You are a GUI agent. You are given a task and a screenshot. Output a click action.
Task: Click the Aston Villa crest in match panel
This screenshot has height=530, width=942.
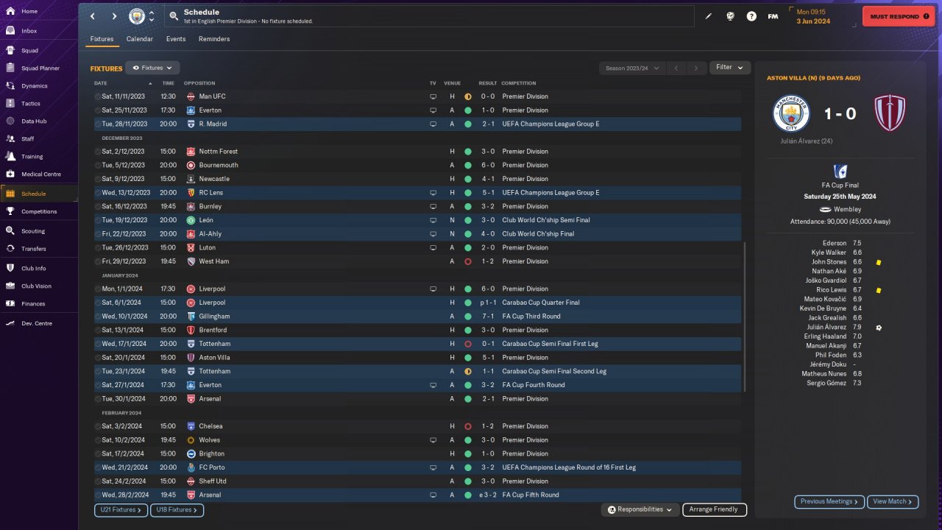(x=890, y=113)
